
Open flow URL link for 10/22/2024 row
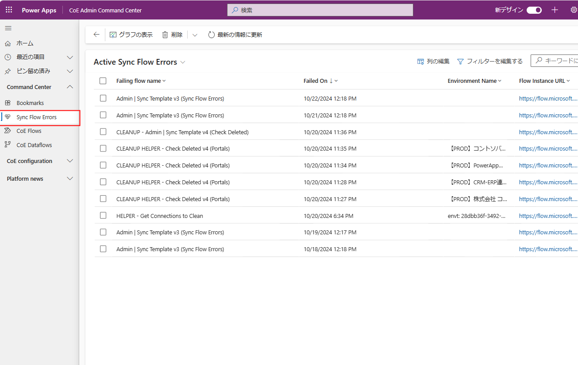click(548, 98)
